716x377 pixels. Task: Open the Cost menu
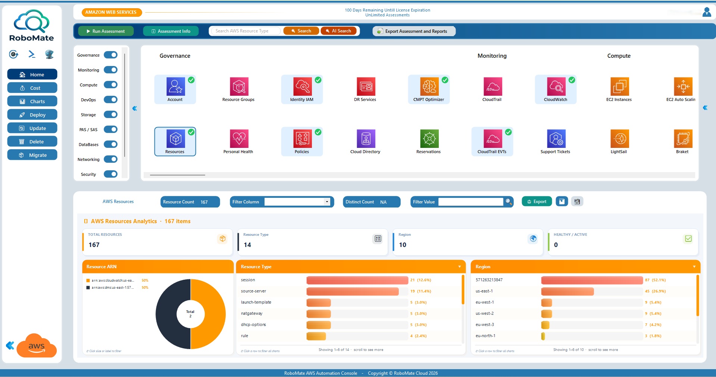32,88
